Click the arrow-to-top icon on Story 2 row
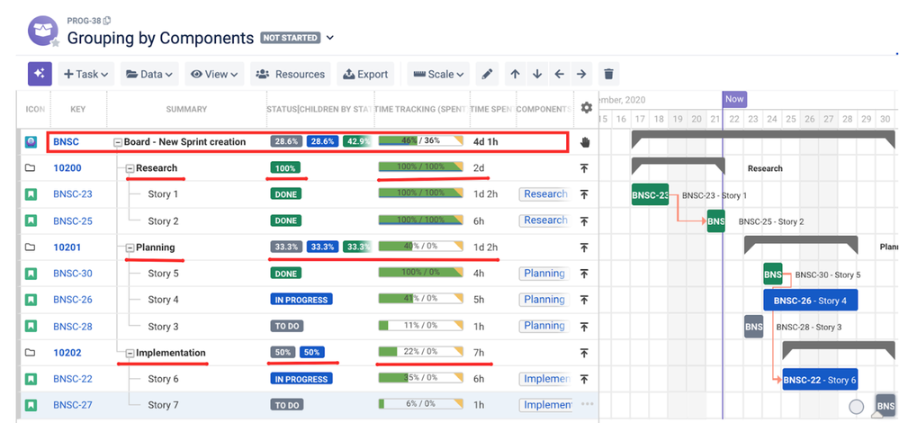Screen dimensions: 899x423 [584, 221]
